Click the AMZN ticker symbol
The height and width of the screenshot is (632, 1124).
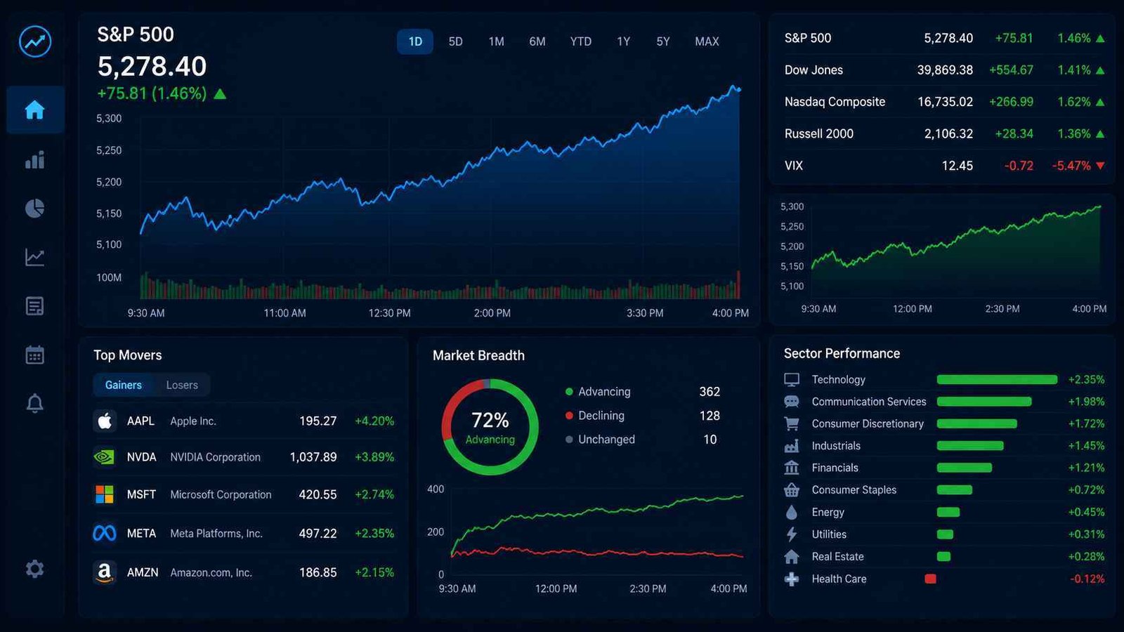tap(143, 572)
